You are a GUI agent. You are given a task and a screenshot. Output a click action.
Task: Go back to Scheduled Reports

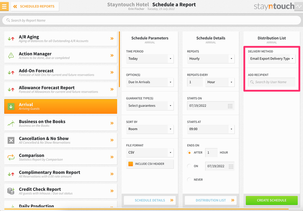(35, 6)
